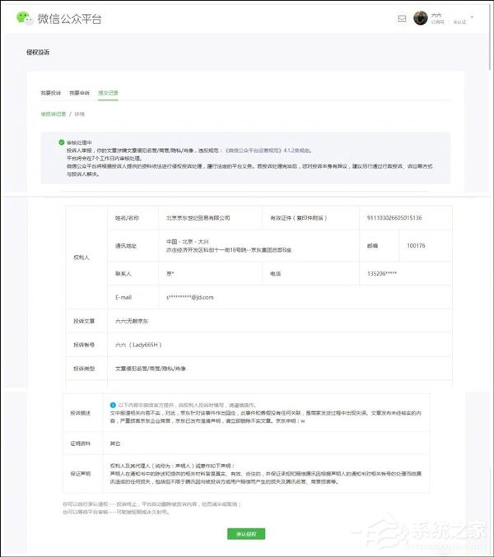Select the masked phone 135206*****

click(x=382, y=273)
